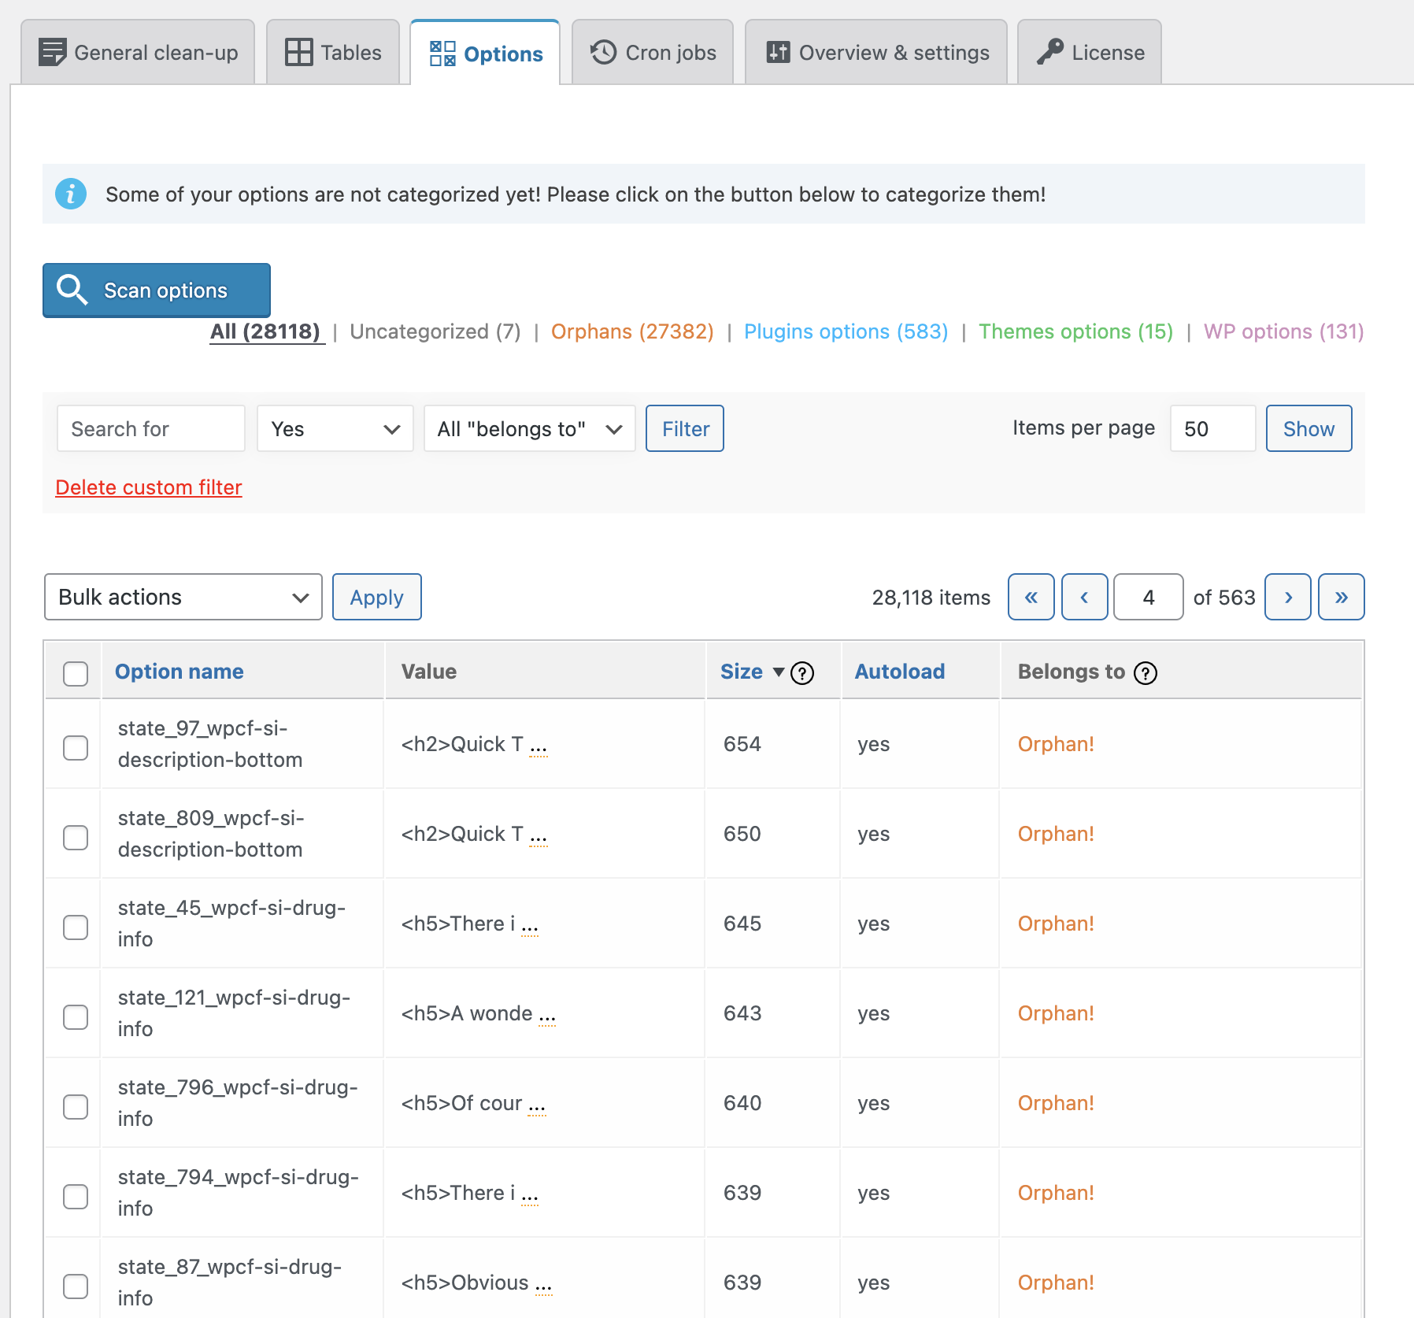Select the state_87_wpcf-si-drug-info checkbox
1414x1318 pixels.
tap(76, 1286)
